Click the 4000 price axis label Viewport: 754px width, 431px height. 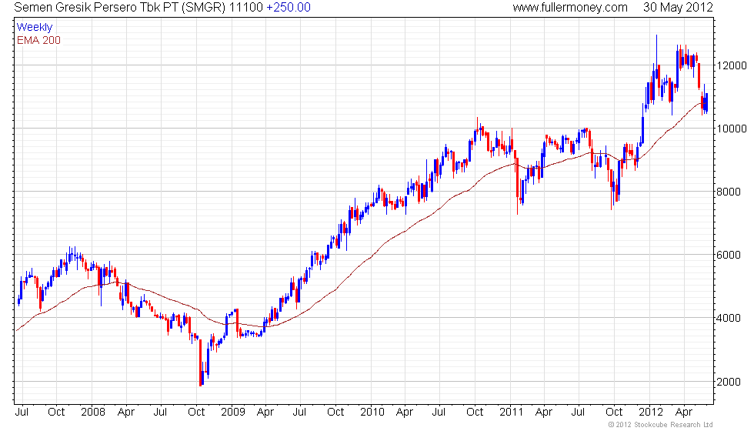click(x=729, y=318)
